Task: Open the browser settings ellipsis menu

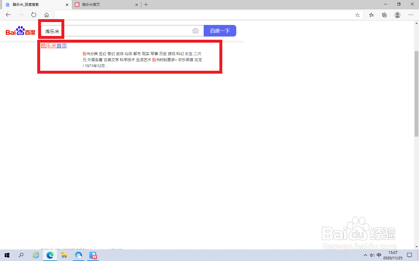Action: click(x=411, y=15)
